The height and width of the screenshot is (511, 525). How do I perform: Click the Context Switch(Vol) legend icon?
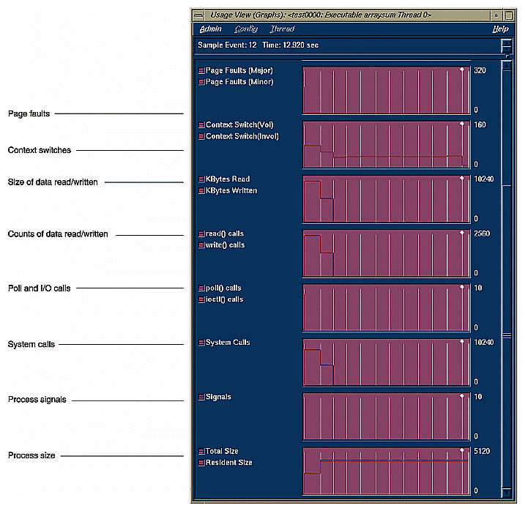[201, 125]
